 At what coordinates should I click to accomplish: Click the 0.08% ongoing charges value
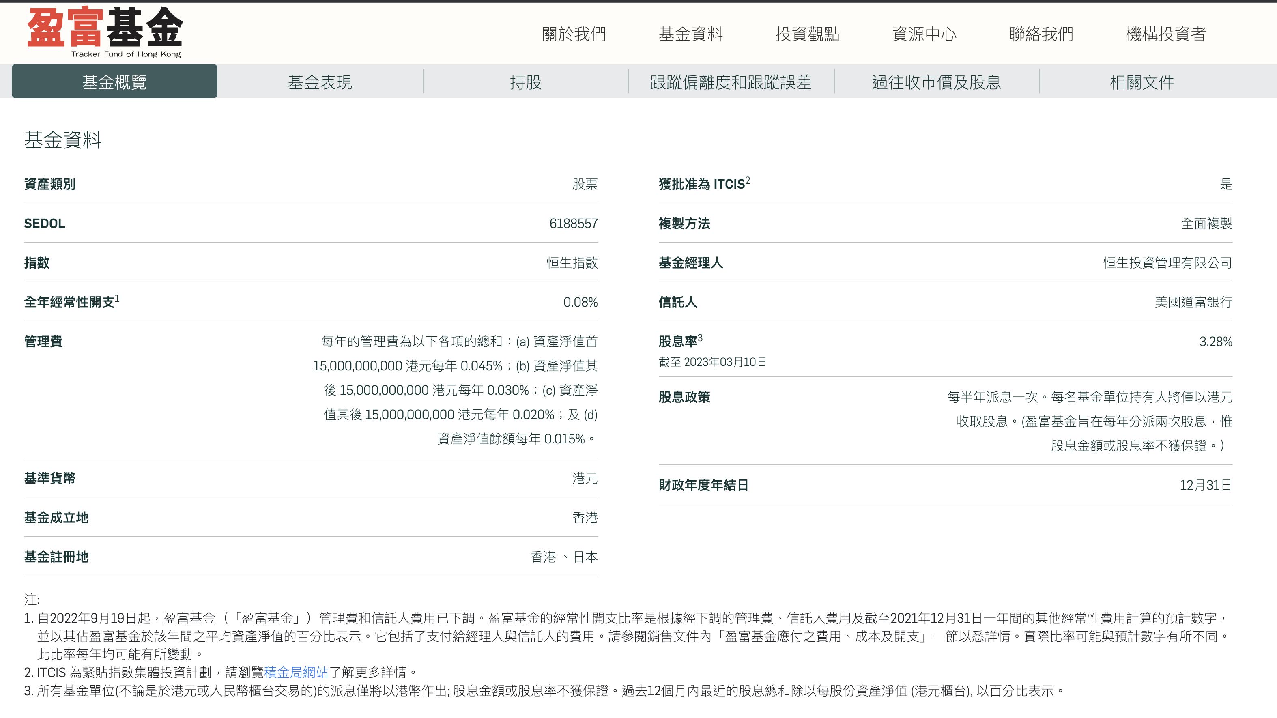pyautogui.click(x=580, y=302)
